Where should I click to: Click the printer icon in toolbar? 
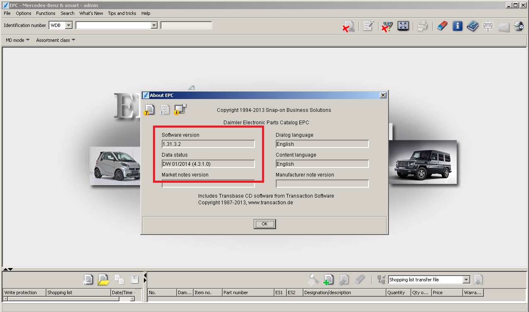click(x=422, y=26)
